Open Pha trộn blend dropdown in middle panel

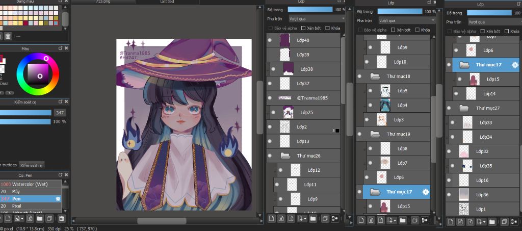pos(407,20)
